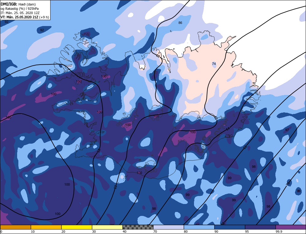Click the '40' tick label on the legend
The image size is (306, 234).
(x=125, y=232)
